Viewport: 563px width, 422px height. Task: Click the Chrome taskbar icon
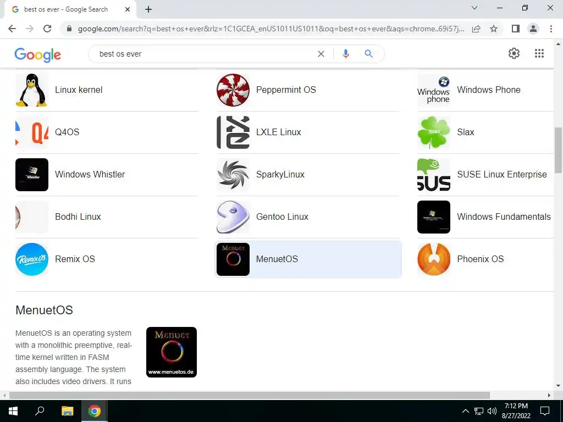[95, 411]
